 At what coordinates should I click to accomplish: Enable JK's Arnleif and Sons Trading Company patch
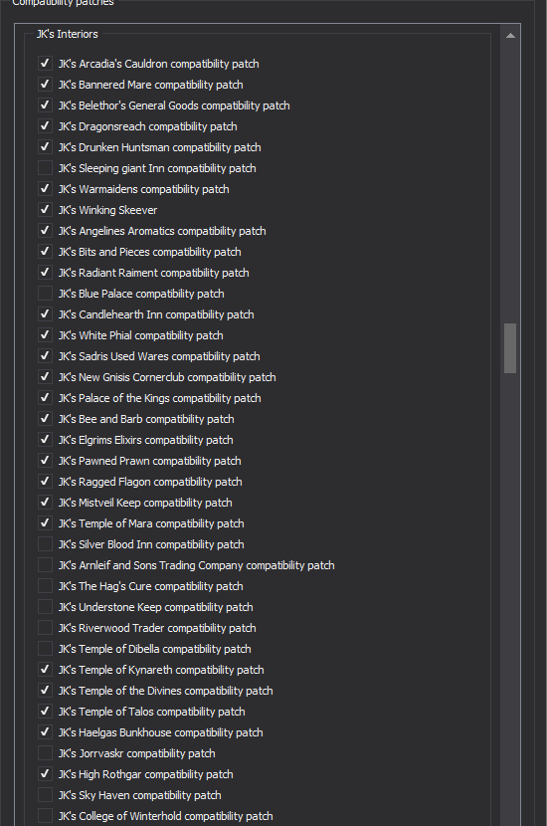click(46, 565)
